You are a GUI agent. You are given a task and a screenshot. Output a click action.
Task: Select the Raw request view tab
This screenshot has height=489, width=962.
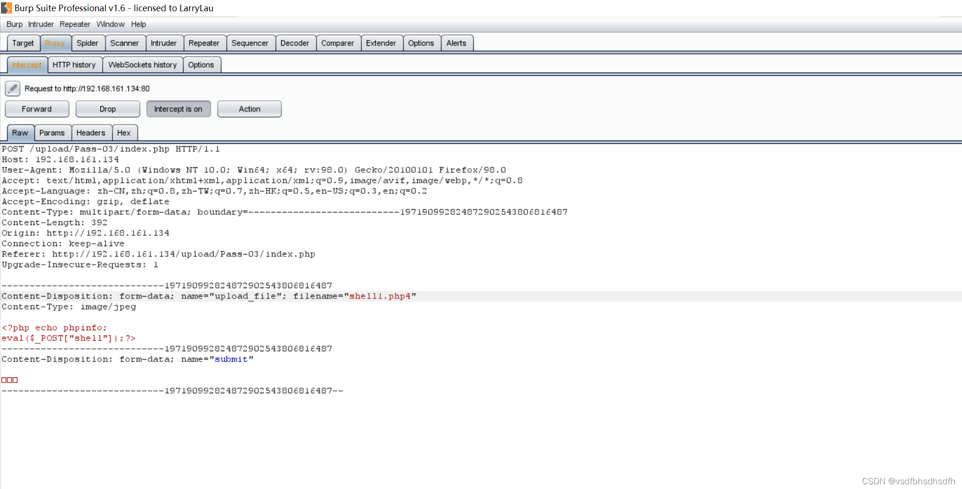(20, 133)
